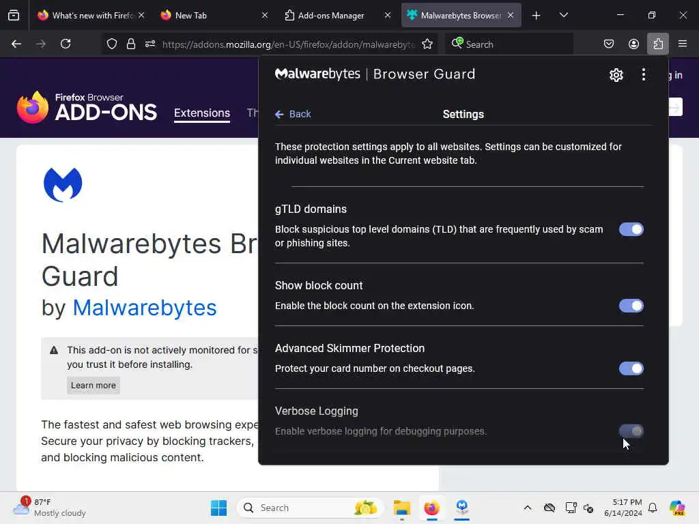Viewport: 699px width, 524px height.
Task: Click the Firefox extensions puzzle icon
Action: (x=658, y=44)
